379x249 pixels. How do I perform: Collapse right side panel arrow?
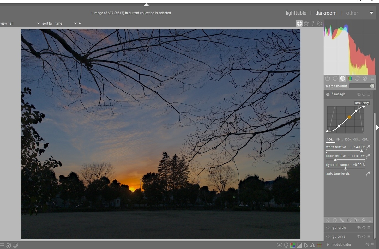tap(377, 127)
